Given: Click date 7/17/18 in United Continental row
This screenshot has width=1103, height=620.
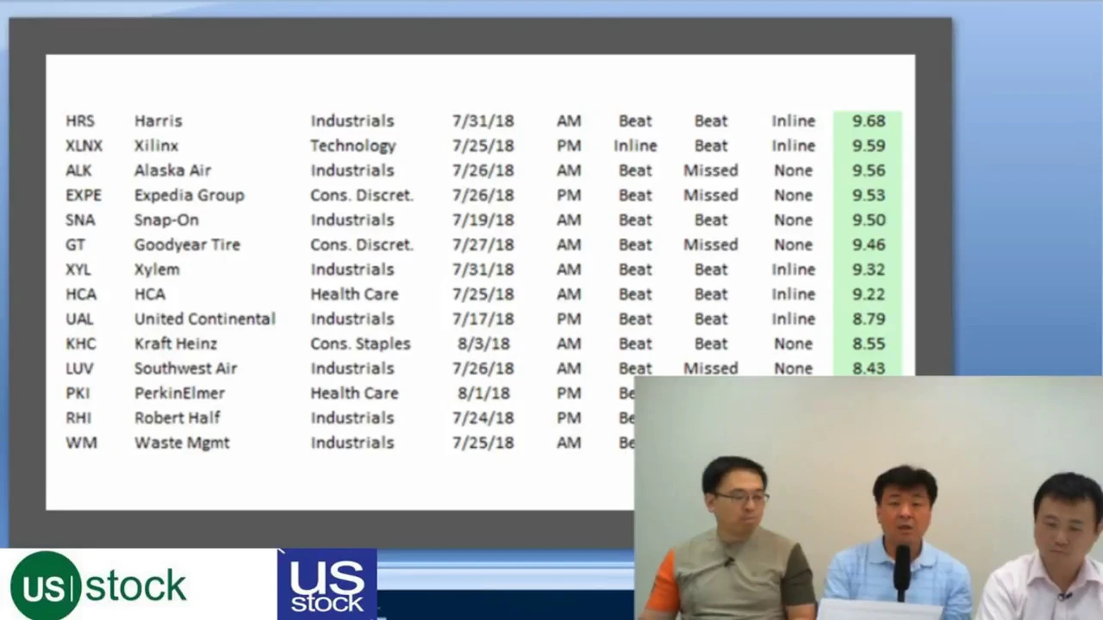Looking at the screenshot, I should click(x=483, y=319).
